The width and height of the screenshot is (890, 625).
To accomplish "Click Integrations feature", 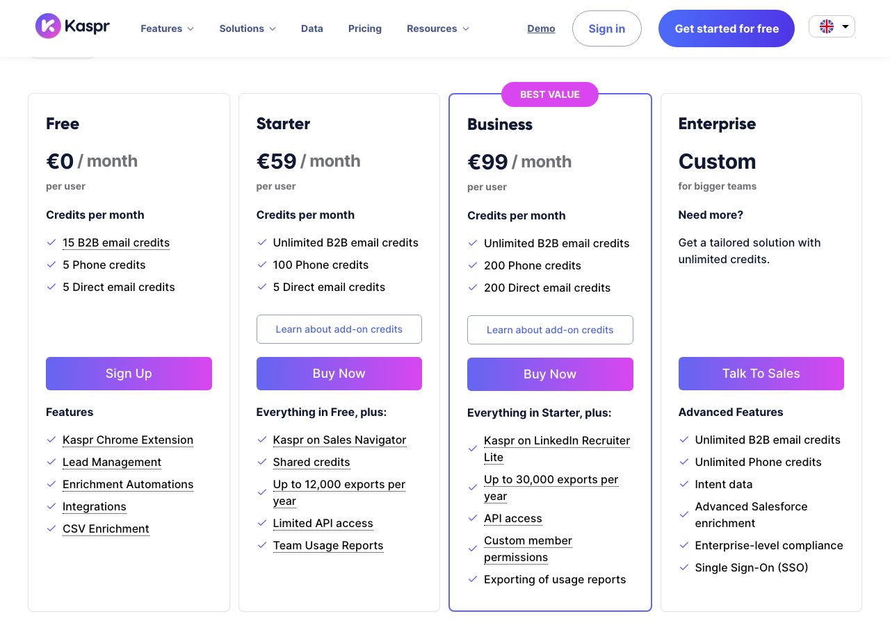I will [95, 506].
